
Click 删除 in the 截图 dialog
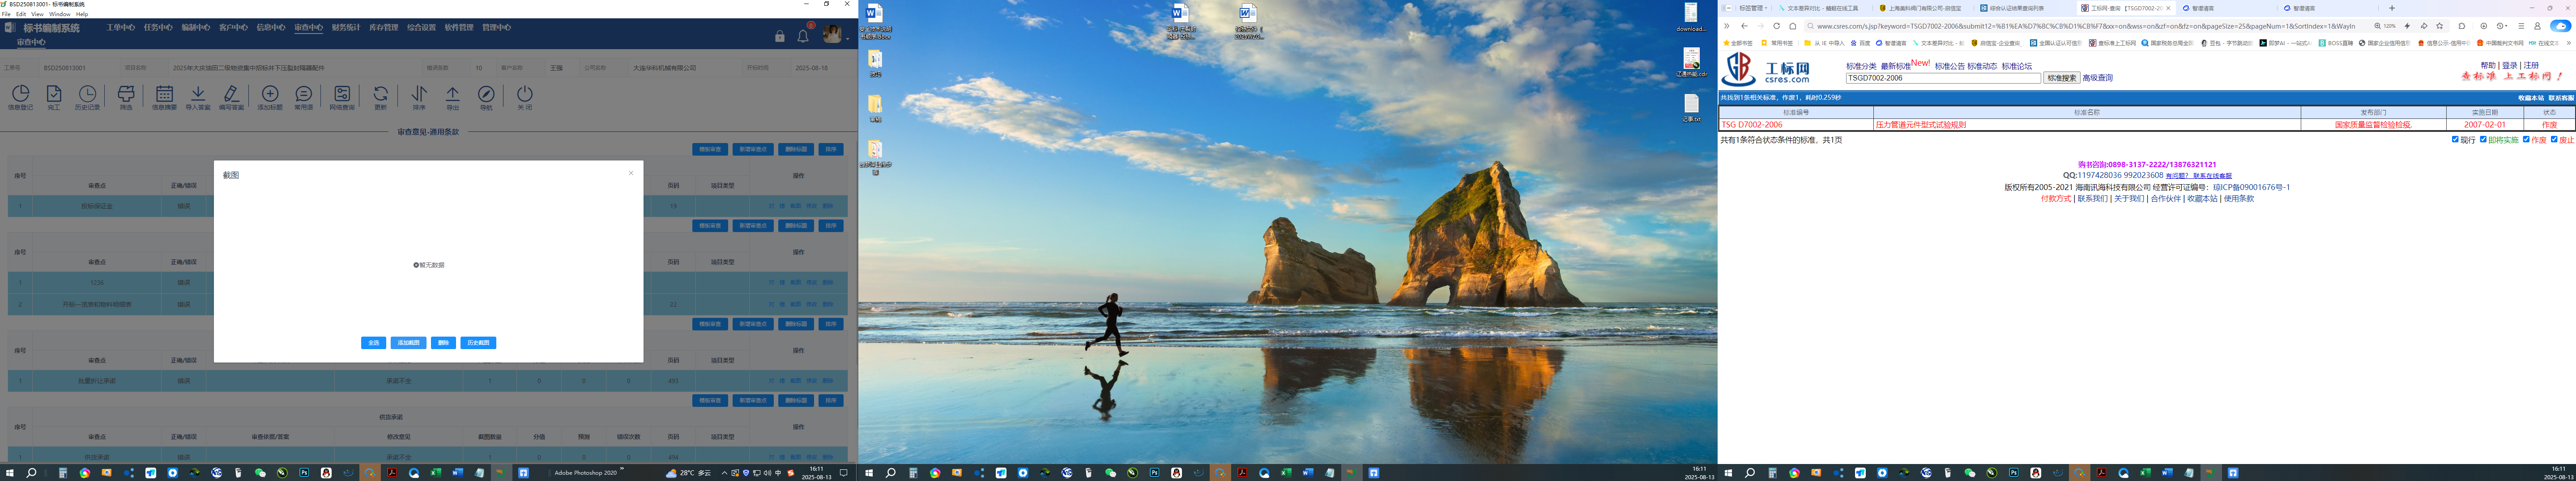[x=443, y=342]
